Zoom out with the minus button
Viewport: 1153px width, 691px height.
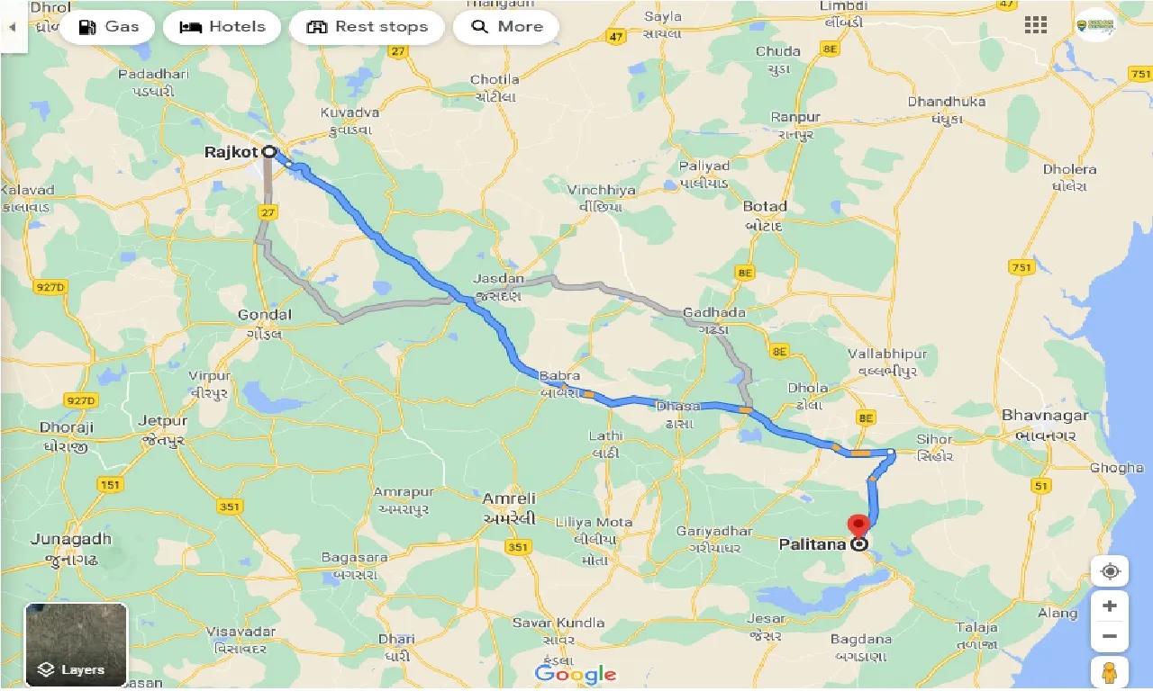click(x=1110, y=636)
